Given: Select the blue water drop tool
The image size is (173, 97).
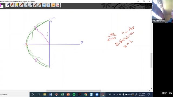Looking at the screenshot, I should (x=48, y=5).
